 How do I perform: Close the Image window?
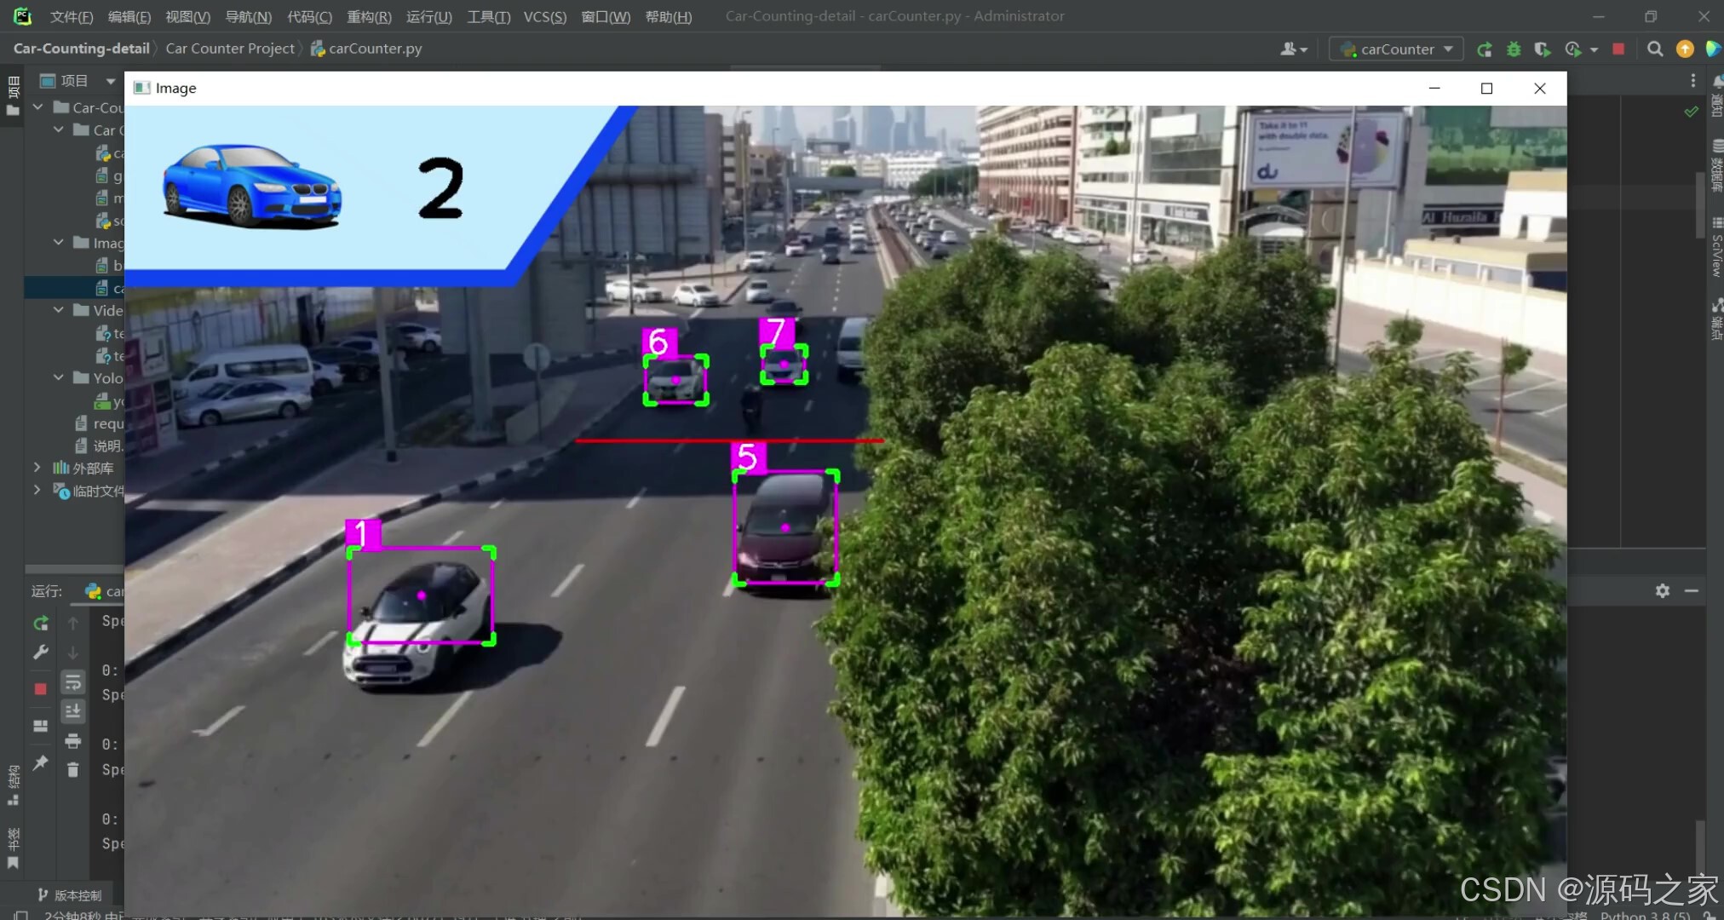(x=1540, y=89)
